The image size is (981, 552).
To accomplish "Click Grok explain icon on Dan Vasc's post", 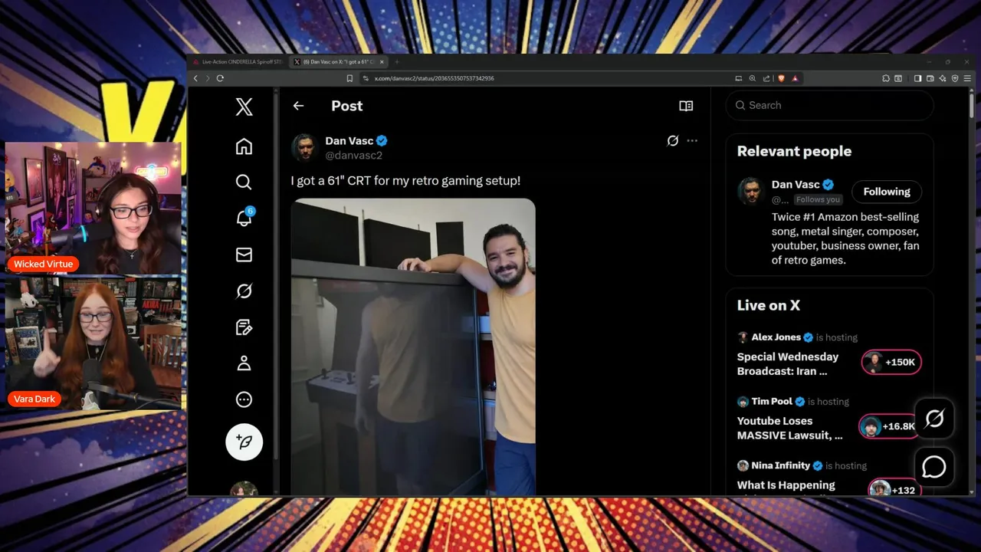I will (x=672, y=140).
